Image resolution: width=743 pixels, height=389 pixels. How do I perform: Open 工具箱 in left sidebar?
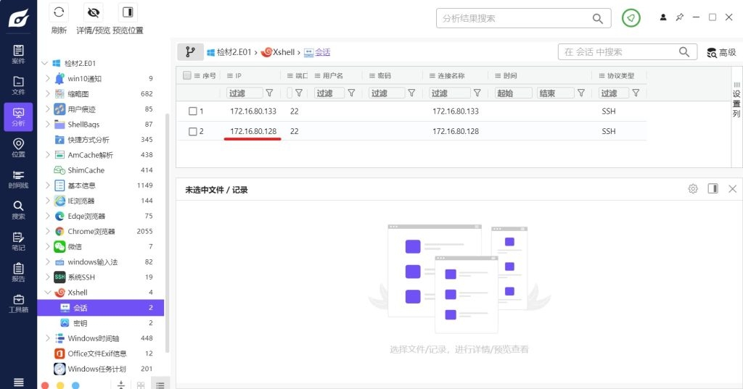(18, 304)
